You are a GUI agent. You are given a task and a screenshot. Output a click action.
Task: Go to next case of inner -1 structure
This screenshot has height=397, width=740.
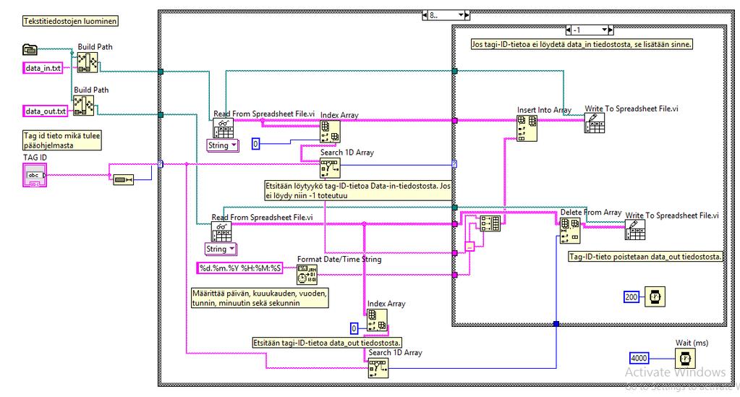[611, 30]
